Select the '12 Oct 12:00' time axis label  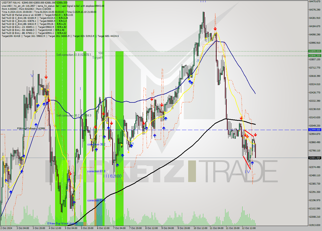pos(249,228)
